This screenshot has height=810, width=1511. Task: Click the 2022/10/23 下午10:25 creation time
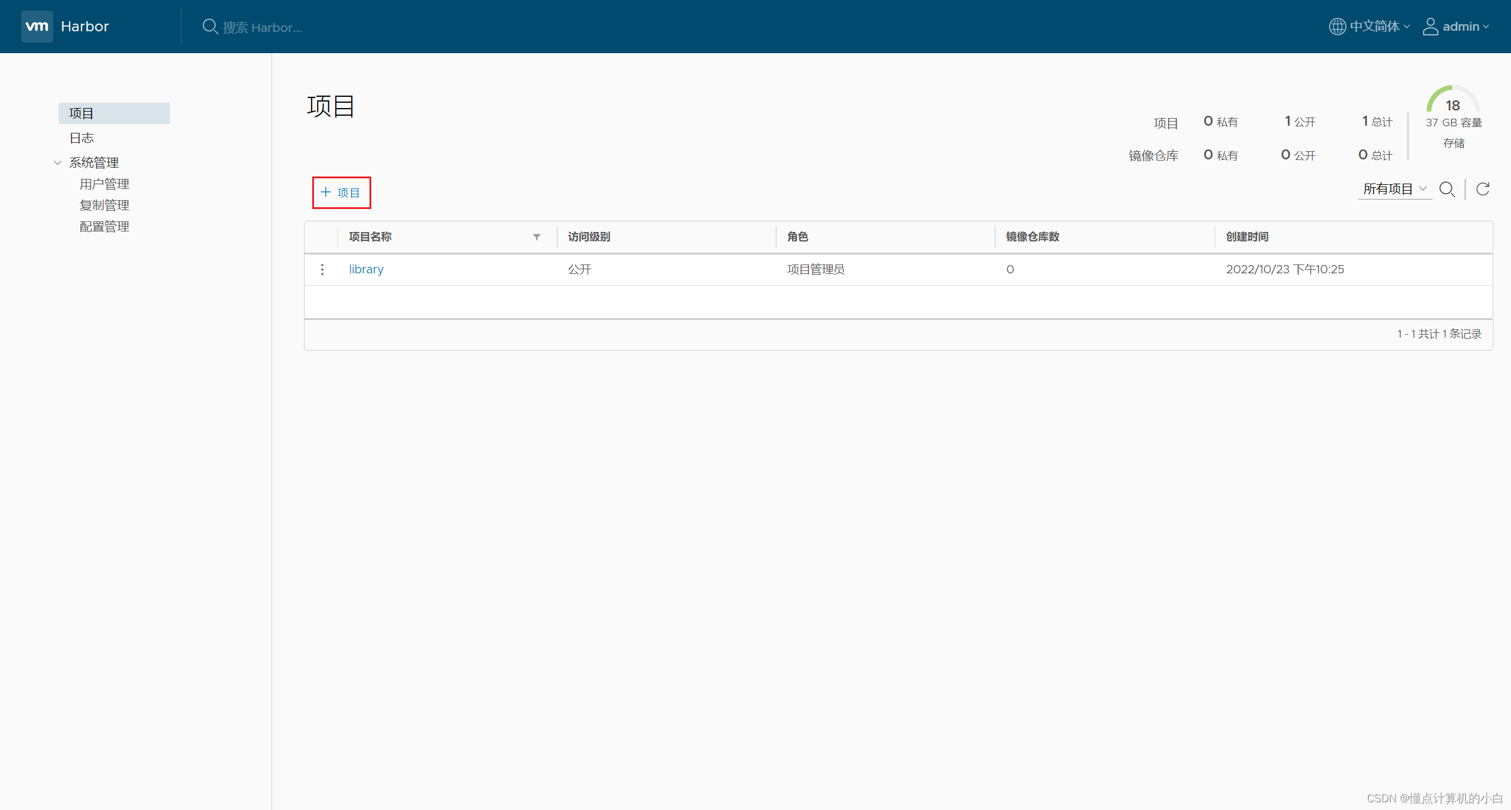click(x=1285, y=269)
